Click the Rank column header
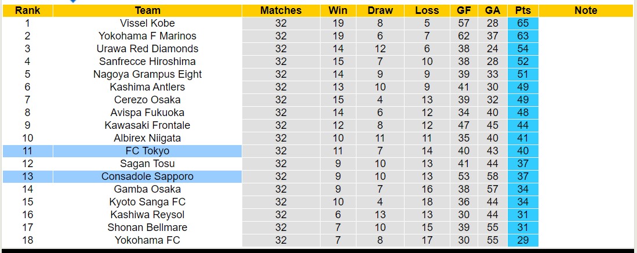Image resolution: width=637 pixels, height=253 pixels. tap(27, 10)
